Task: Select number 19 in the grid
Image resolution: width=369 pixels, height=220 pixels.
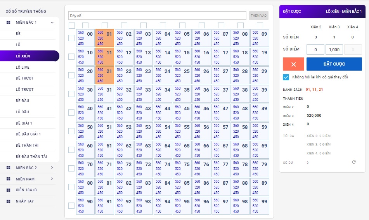Action: pos(260,57)
